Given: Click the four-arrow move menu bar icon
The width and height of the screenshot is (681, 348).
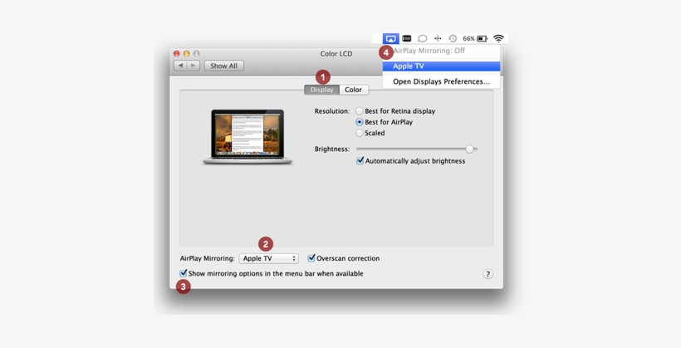Looking at the screenshot, I should coord(438,39).
